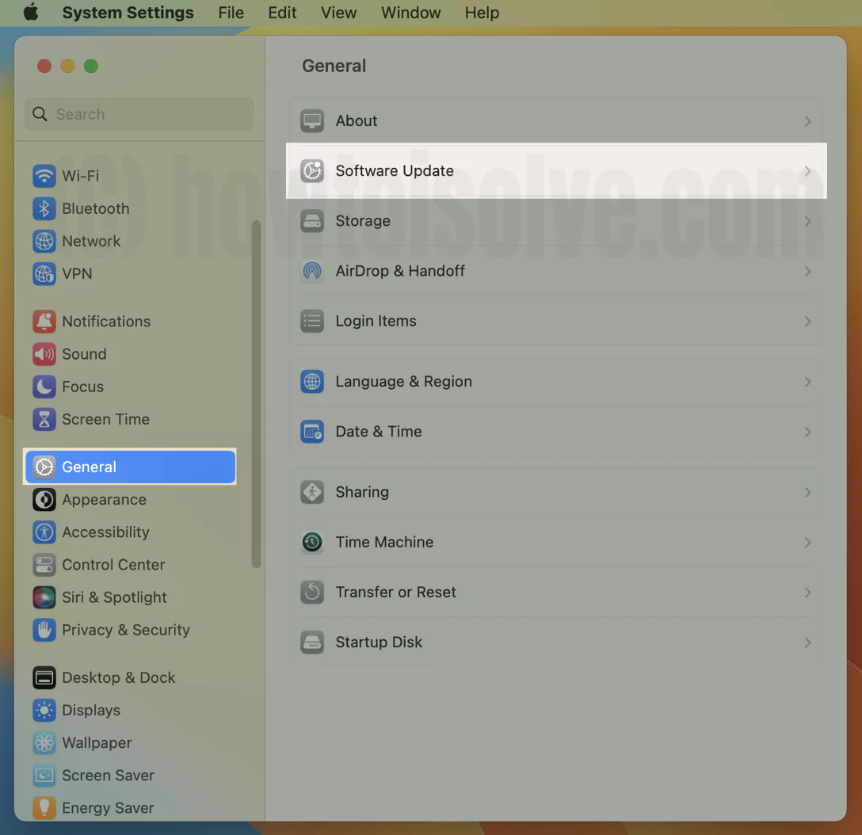Select the Displays sun icon
862x835 pixels.
pos(44,710)
